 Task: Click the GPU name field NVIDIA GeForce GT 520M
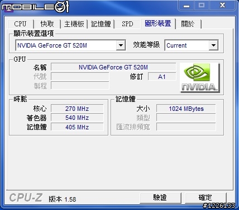tap(113, 67)
